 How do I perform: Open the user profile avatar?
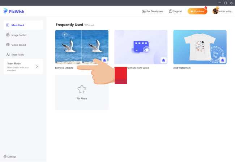215,11
